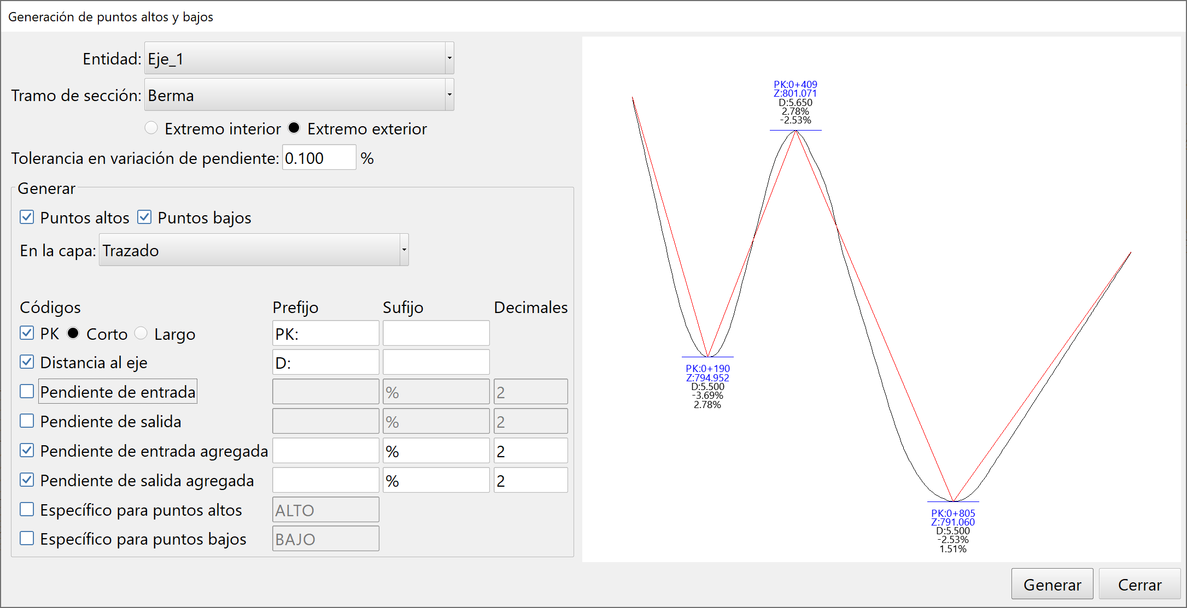
Task: Toggle the Puntos bajos checkbox
Action: click(144, 217)
